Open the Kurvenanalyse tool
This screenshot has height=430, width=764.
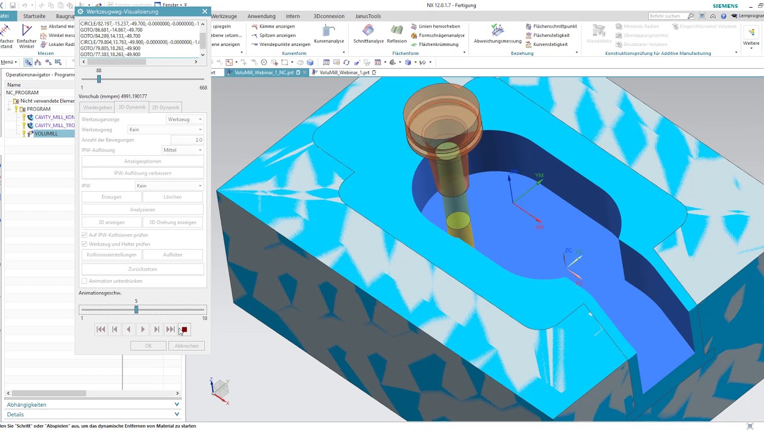[x=329, y=34]
